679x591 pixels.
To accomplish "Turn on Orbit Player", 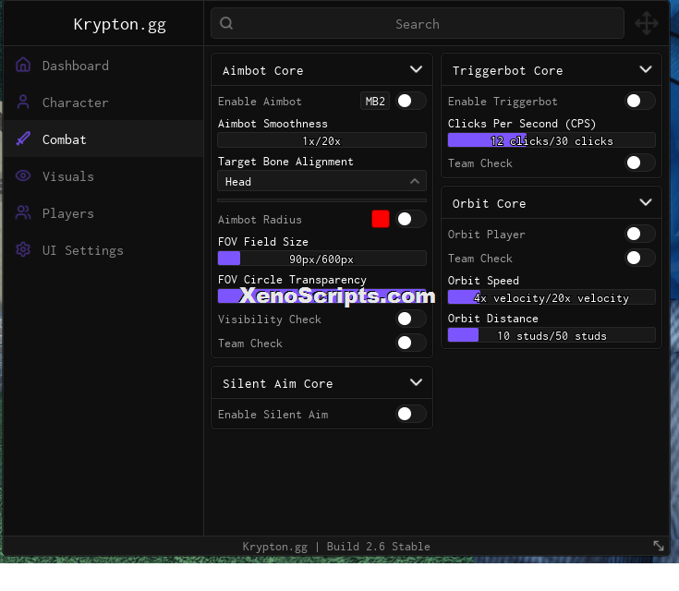I will pyautogui.click(x=640, y=234).
